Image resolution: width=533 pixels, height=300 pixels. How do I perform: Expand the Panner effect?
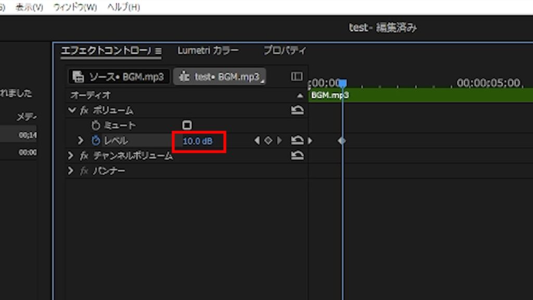point(70,170)
